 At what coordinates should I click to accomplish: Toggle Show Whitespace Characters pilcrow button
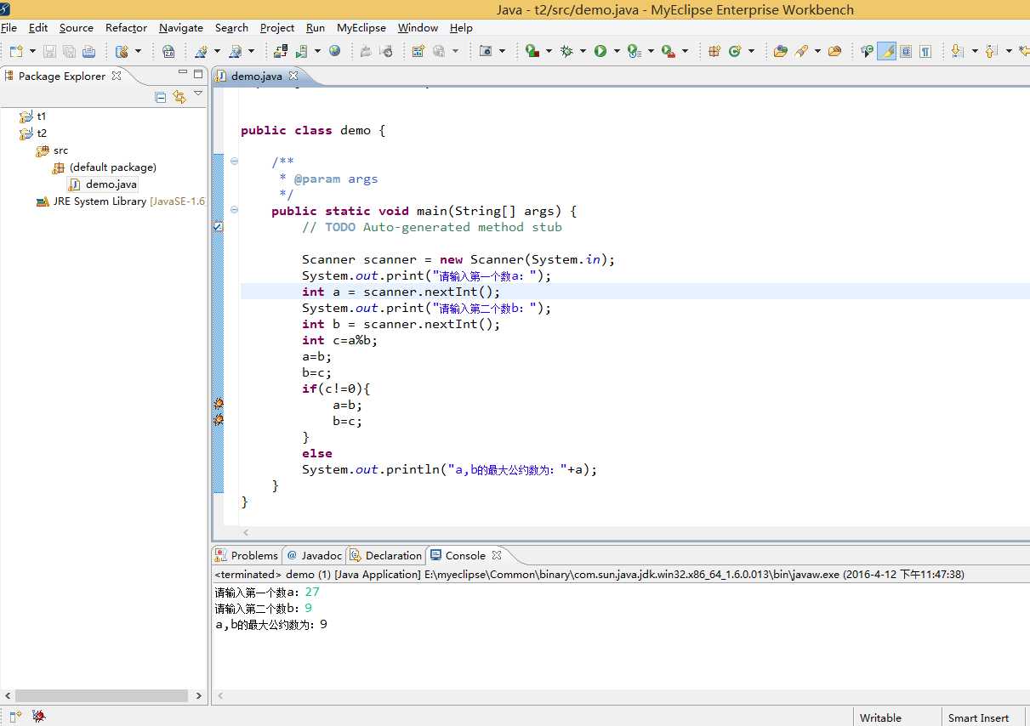coord(925,51)
